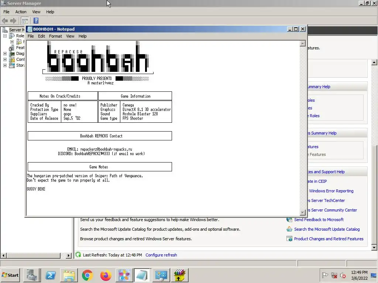
Task: Open Search the Microsoft Update Catalog link
Action: 327,229
